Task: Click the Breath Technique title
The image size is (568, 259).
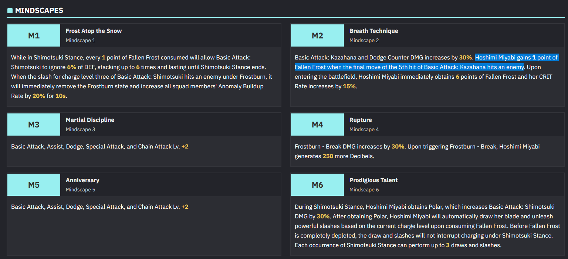Action: [373, 31]
